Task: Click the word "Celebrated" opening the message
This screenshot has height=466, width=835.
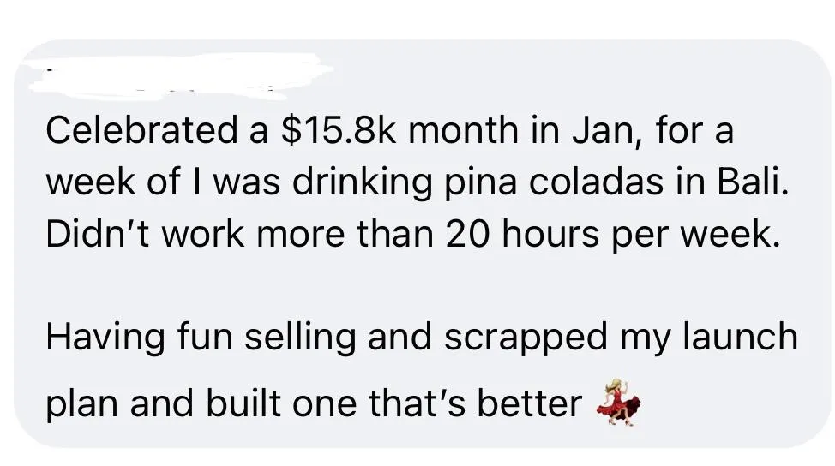Action: pyautogui.click(x=141, y=130)
